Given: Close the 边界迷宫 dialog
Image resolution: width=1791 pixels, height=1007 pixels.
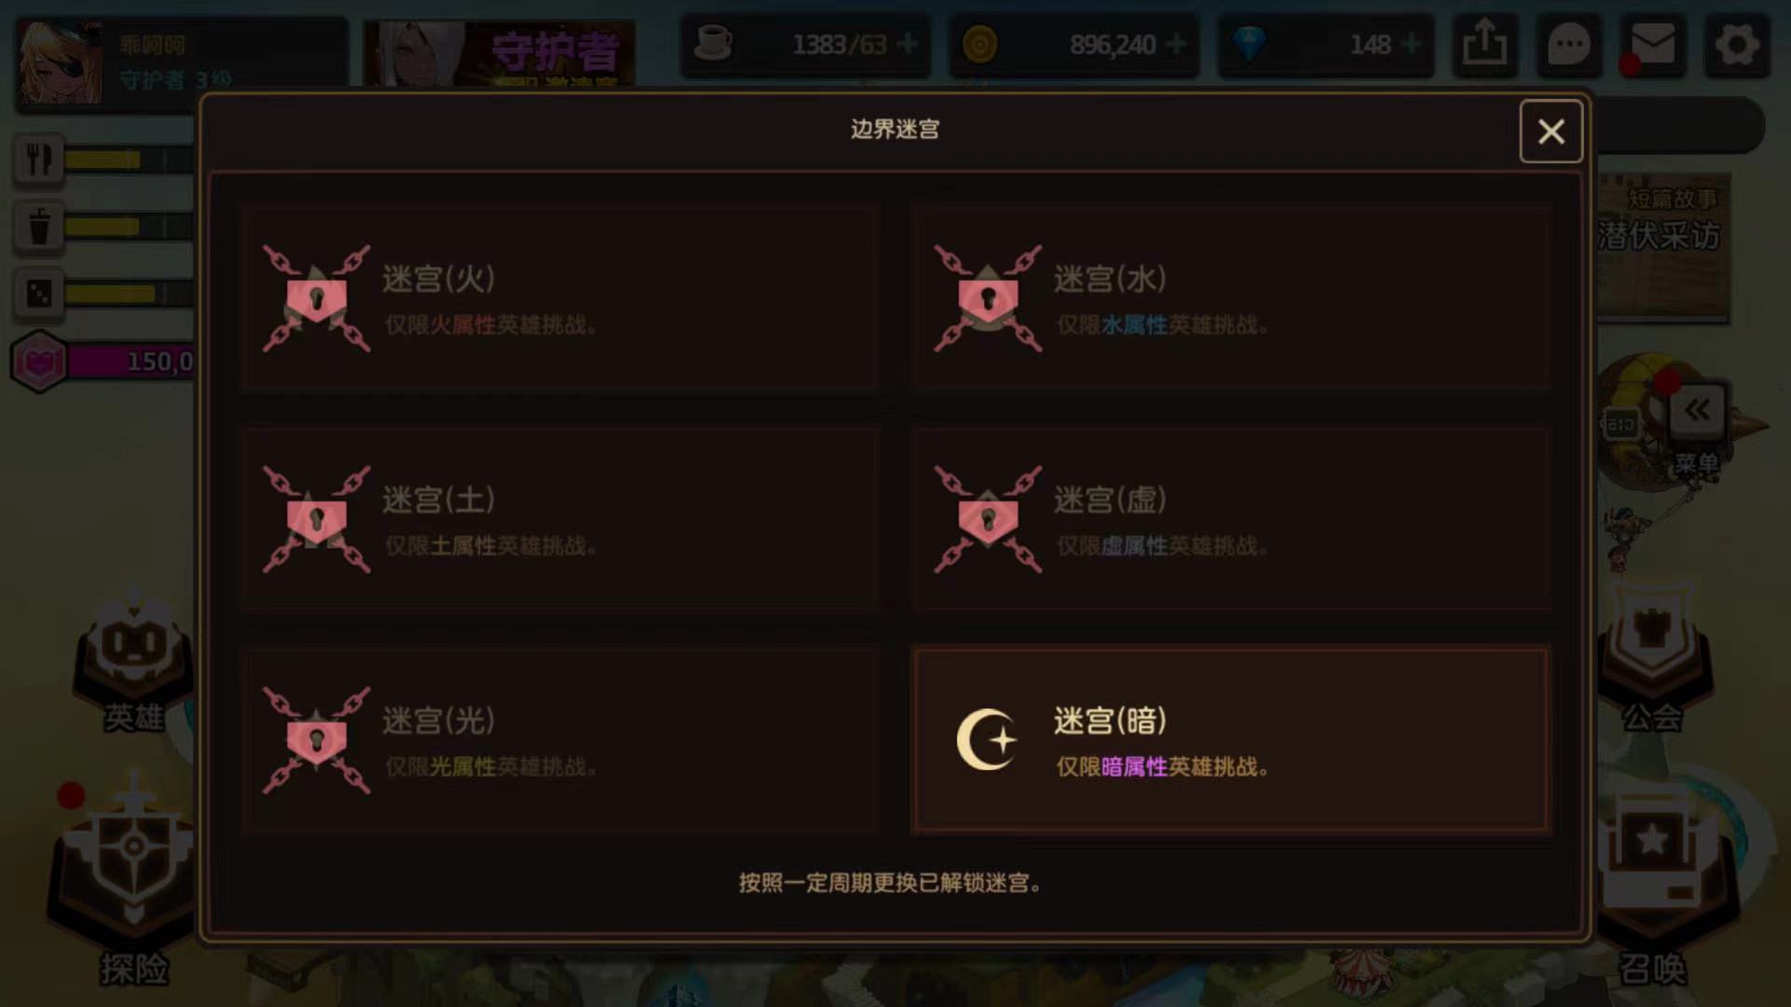Looking at the screenshot, I should [1550, 131].
